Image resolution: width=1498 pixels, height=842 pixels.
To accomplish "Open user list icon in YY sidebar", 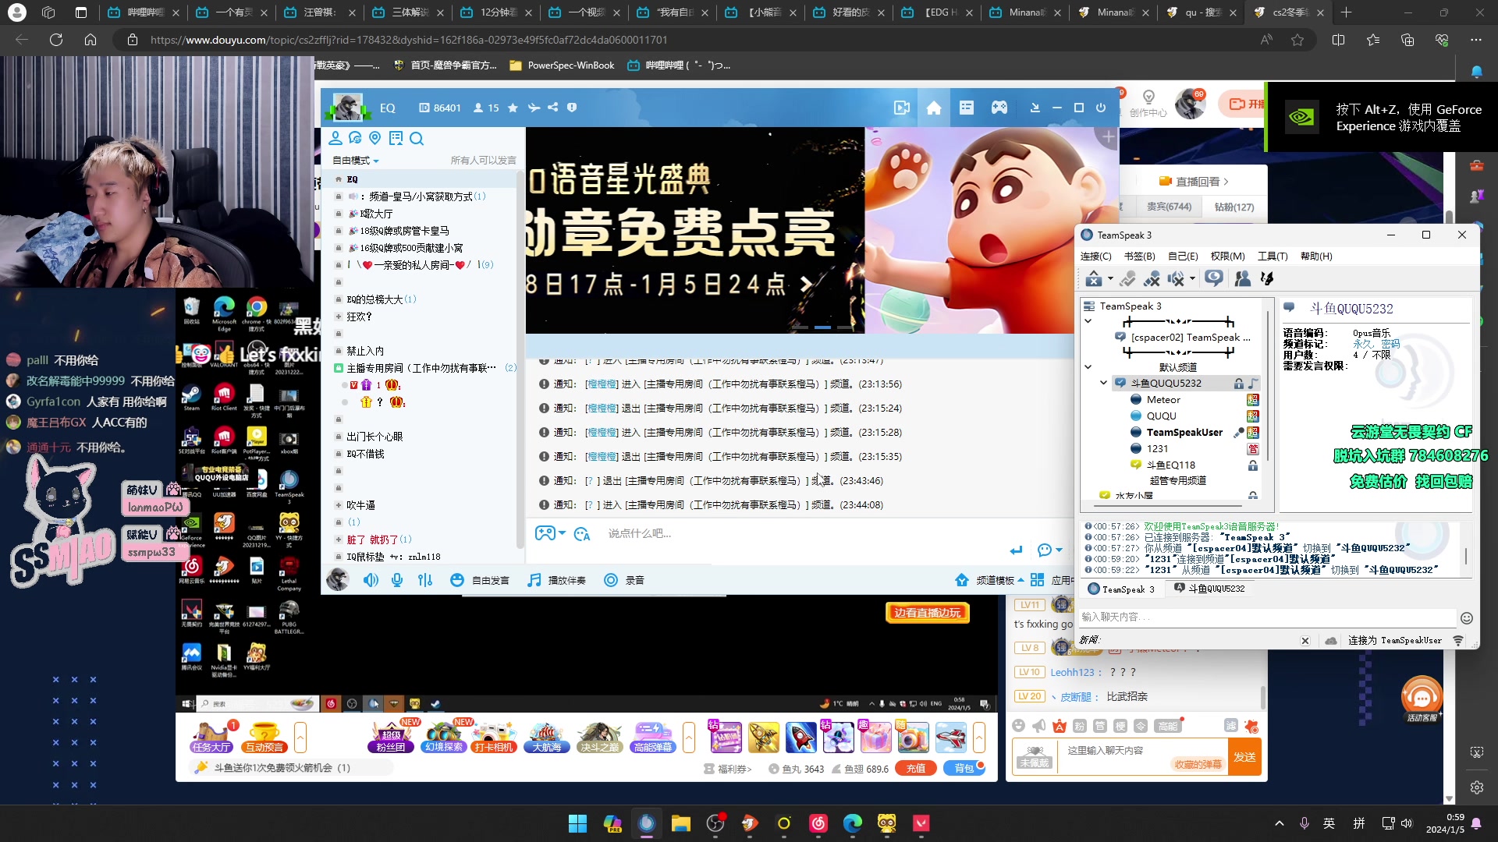I will 335,138.
